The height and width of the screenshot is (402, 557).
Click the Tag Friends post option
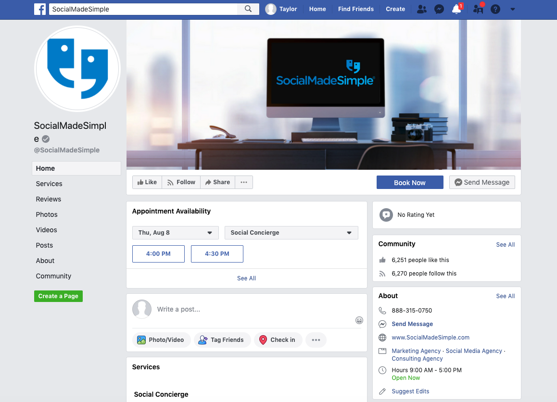click(x=222, y=340)
